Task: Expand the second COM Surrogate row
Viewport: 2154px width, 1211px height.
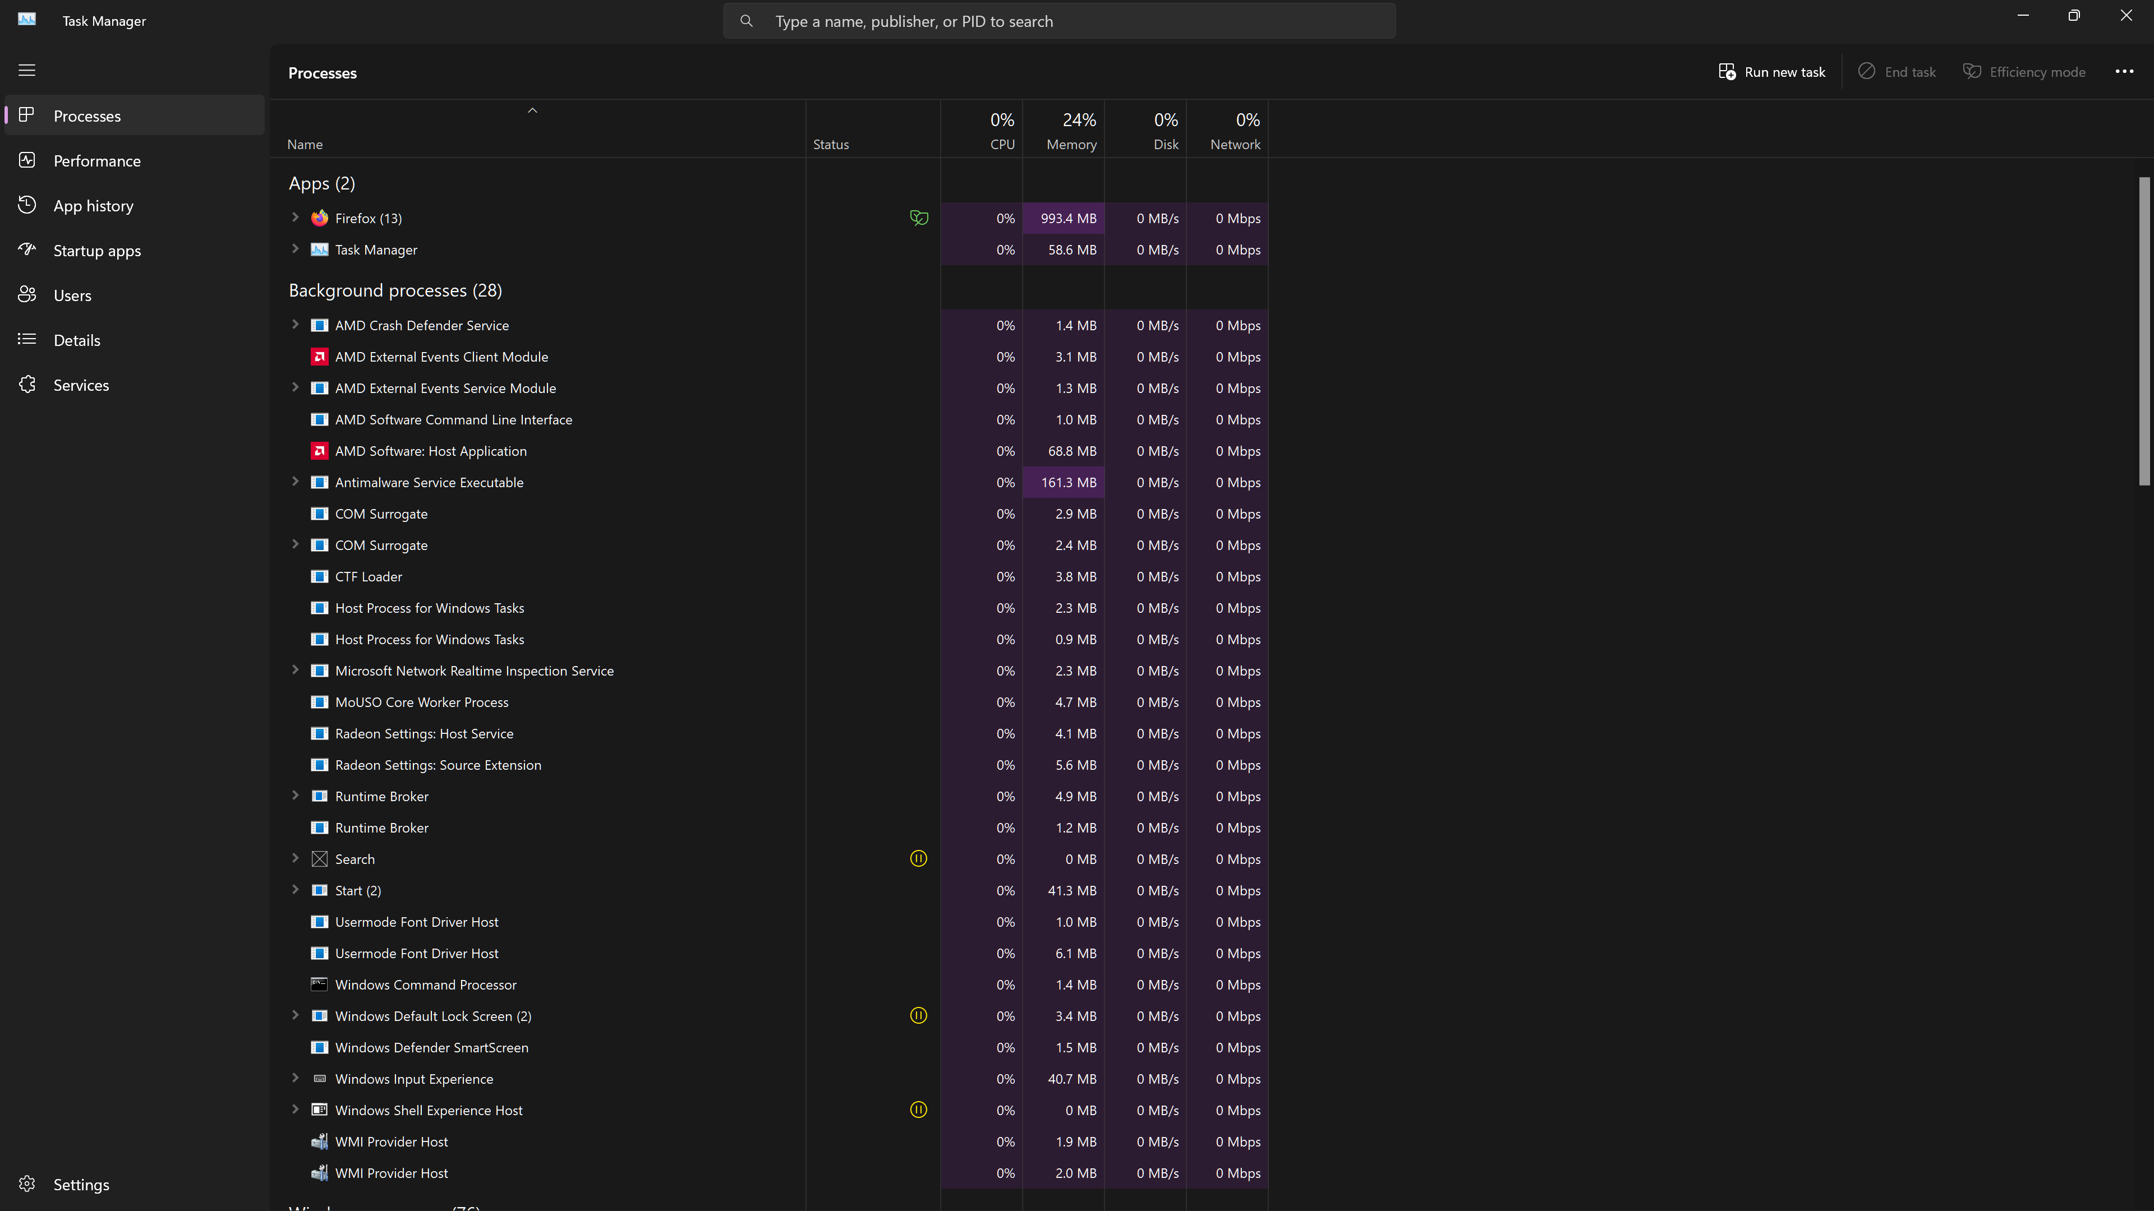Action: [x=295, y=544]
